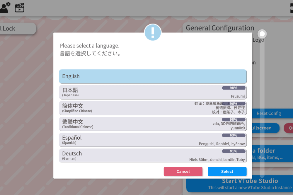The height and width of the screenshot is (195, 293).
Task: Select English from the language list
Action: 153,76
